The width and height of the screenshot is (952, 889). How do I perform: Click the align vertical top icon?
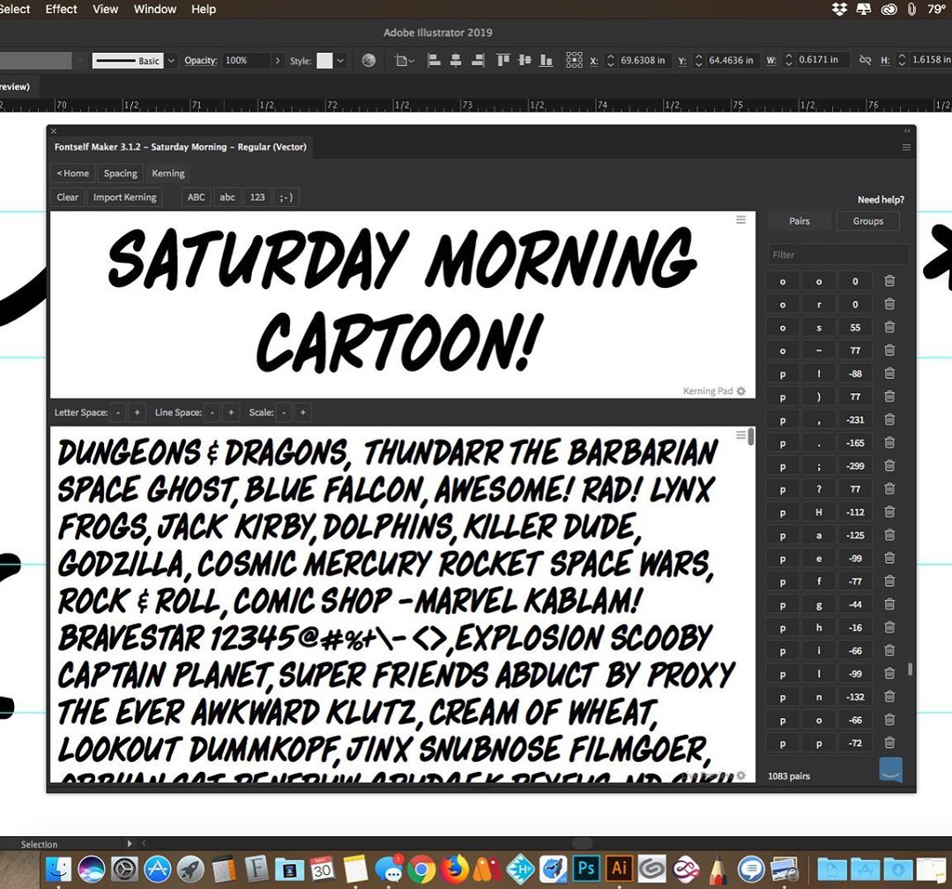pyautogui.click(x=502, y=60)
